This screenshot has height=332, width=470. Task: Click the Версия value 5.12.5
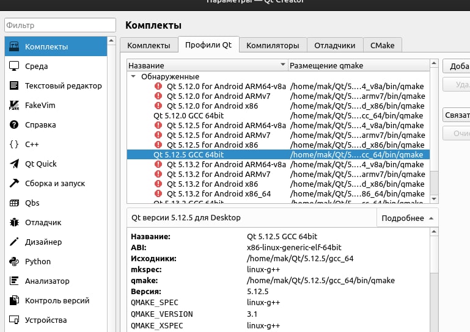pyautogui.click(x=257, y=292)
